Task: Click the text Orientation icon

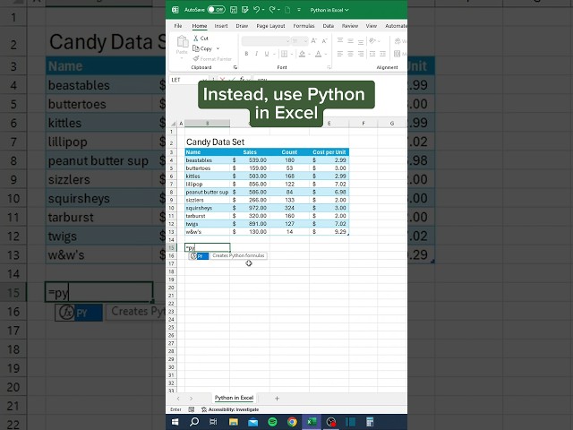Action: pyautogui.click(x=372, y=41)
